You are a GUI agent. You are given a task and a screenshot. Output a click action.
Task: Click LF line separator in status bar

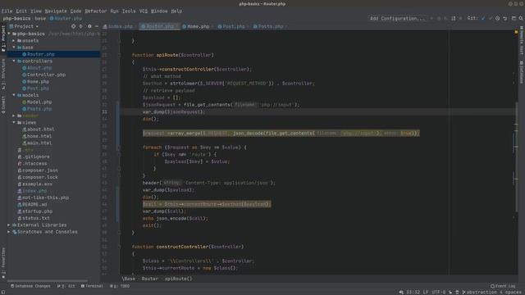426,292
